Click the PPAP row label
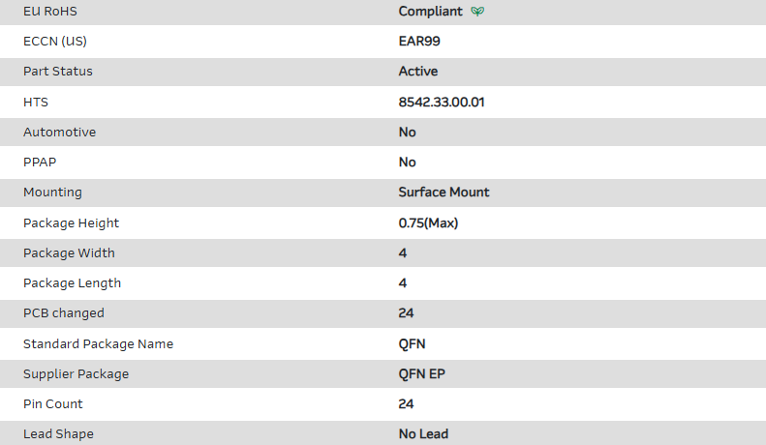 [40, 162]
